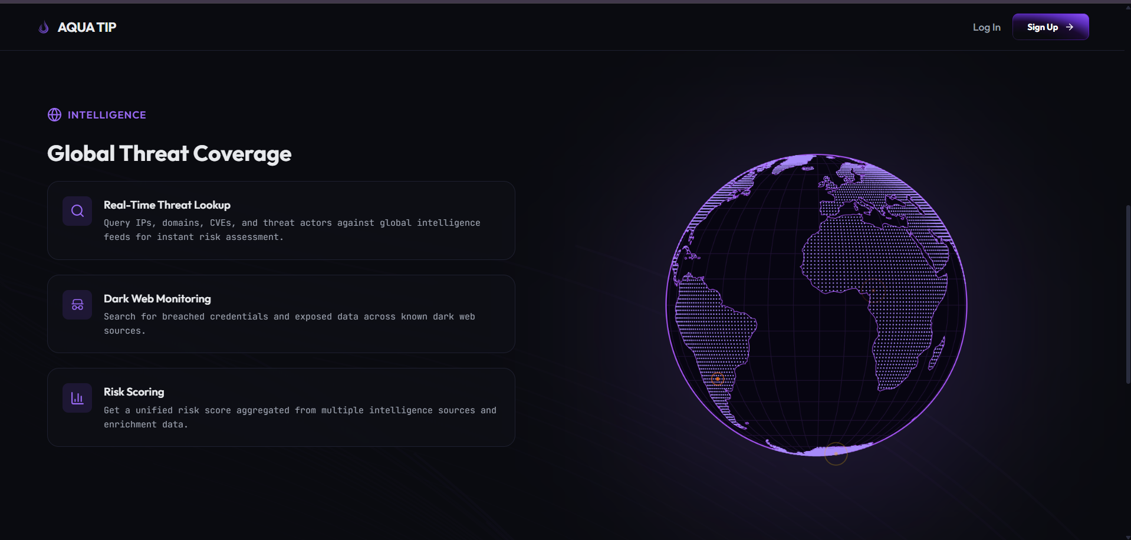Screen dimensions: 1131x540
Task: Click the Sign Up button
Action: pos(1050,27)
